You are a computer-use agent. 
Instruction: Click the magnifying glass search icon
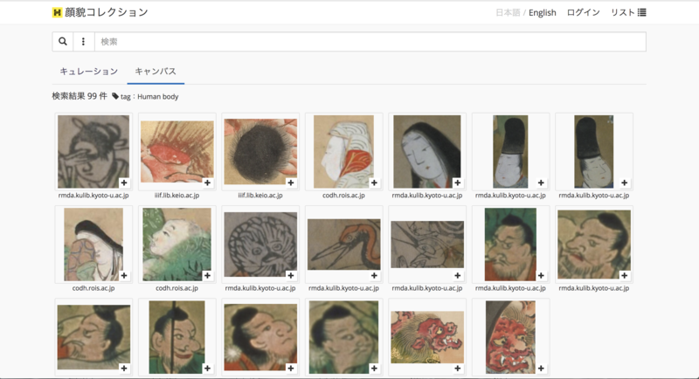62,41
